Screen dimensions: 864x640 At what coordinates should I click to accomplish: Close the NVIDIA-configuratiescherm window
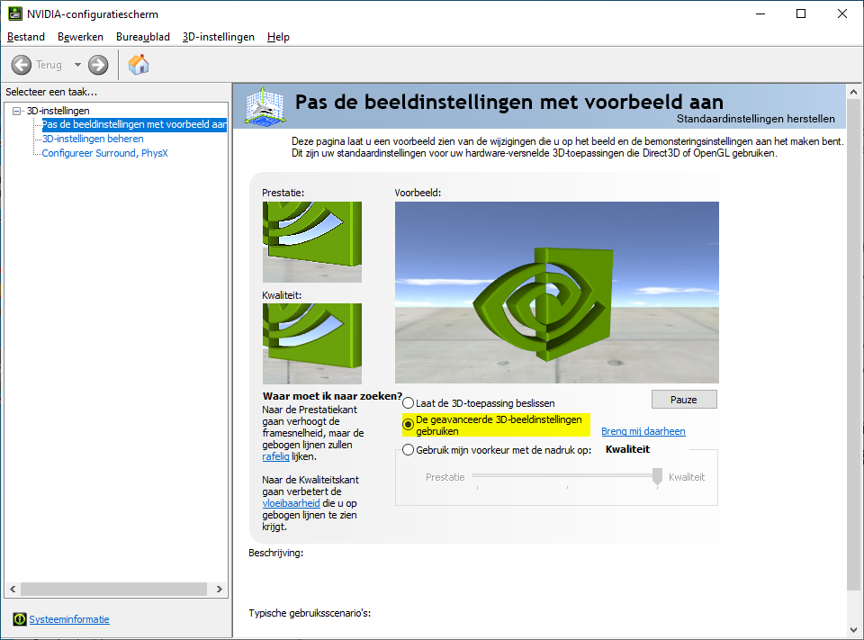842,14
